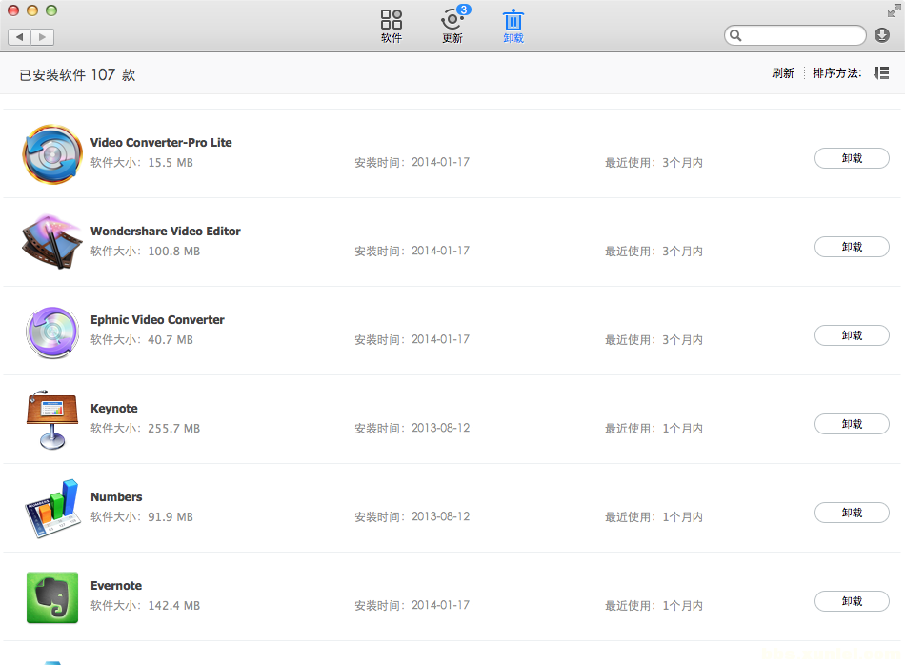Click Keynote's install date 2013-08-12

pos(440,428)
